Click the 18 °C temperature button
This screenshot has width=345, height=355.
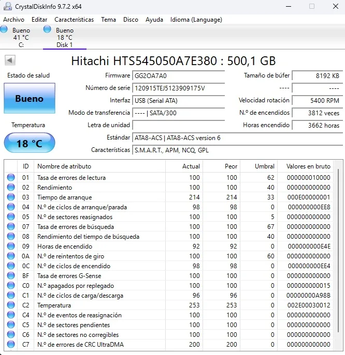[x=29, y=143]
